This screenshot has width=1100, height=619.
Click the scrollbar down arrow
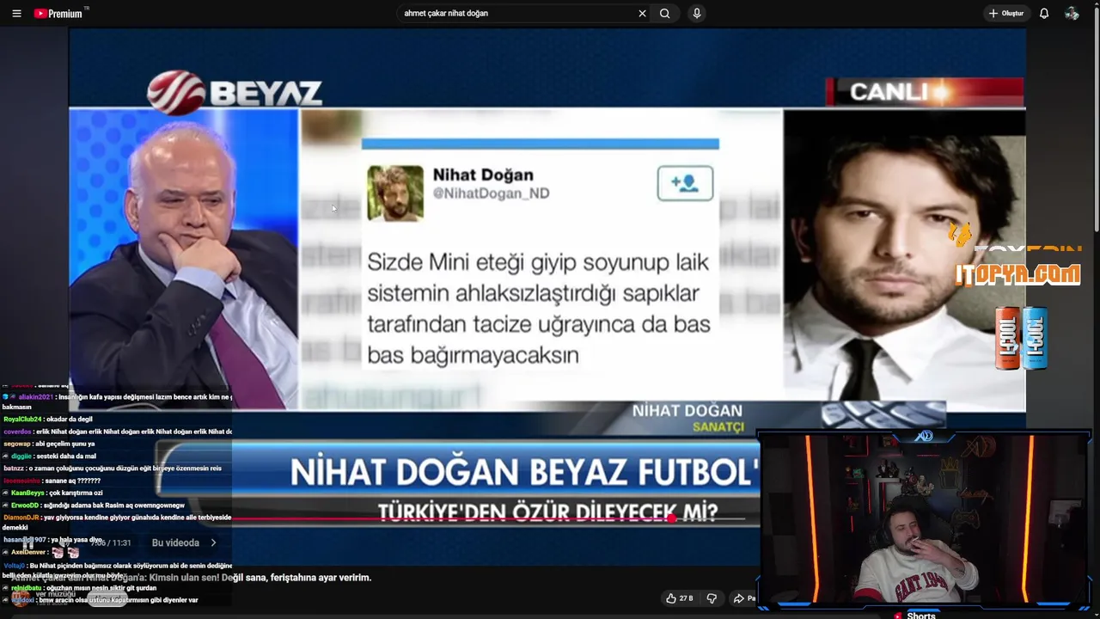tap(1096, 614)
